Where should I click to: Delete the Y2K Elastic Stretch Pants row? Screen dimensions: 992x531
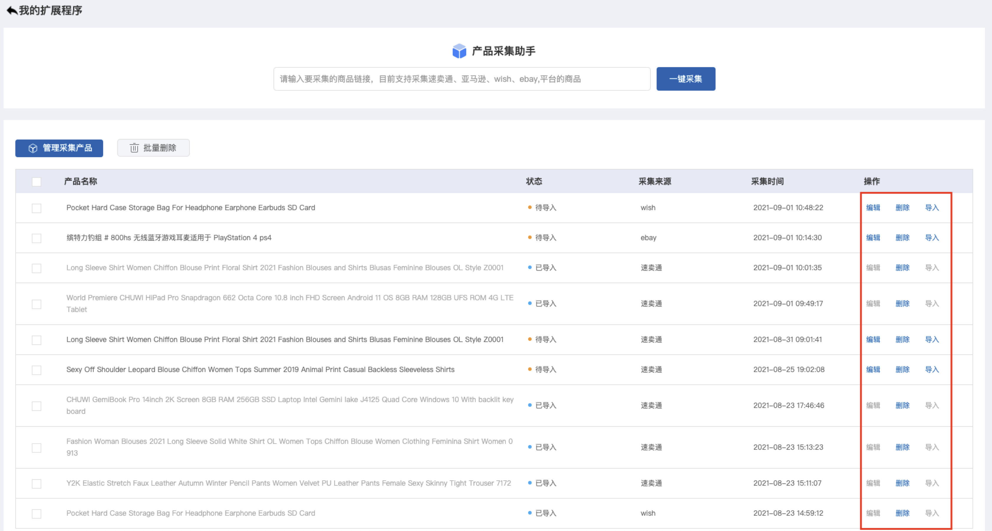point(902,483)
